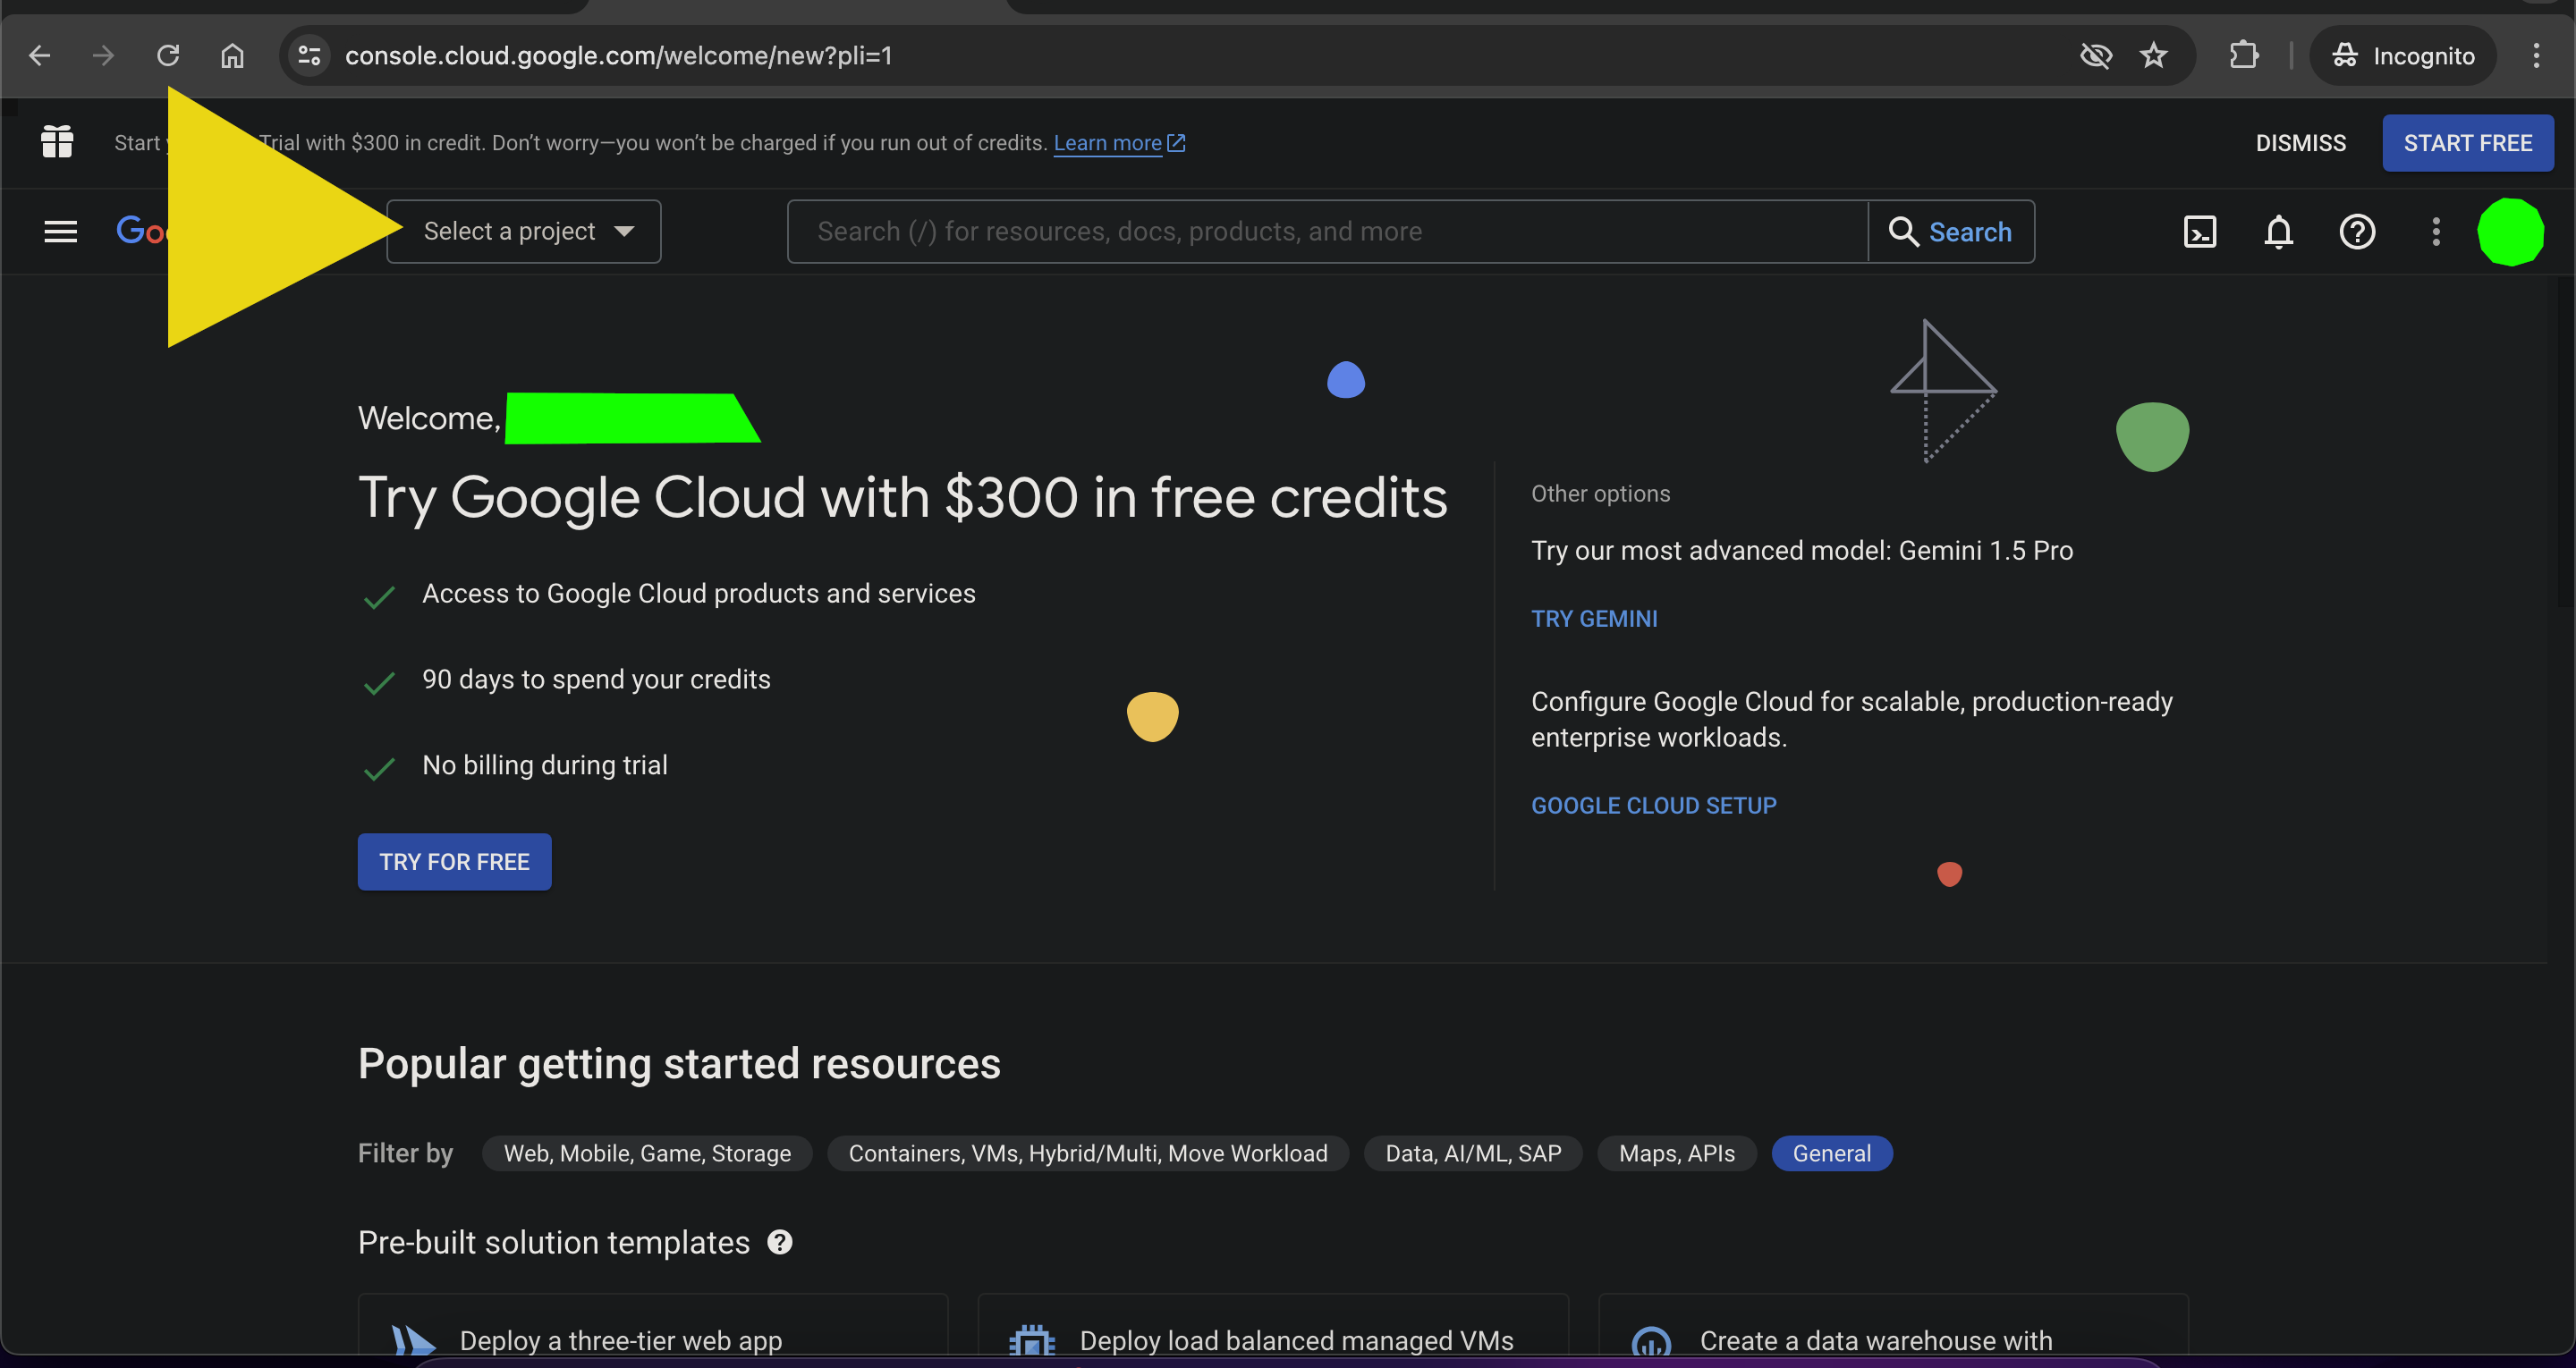Filter by Web, Mobile, Game, Storage
This screenshot has height=1368, width=2576.
[x=647, y=1154]
